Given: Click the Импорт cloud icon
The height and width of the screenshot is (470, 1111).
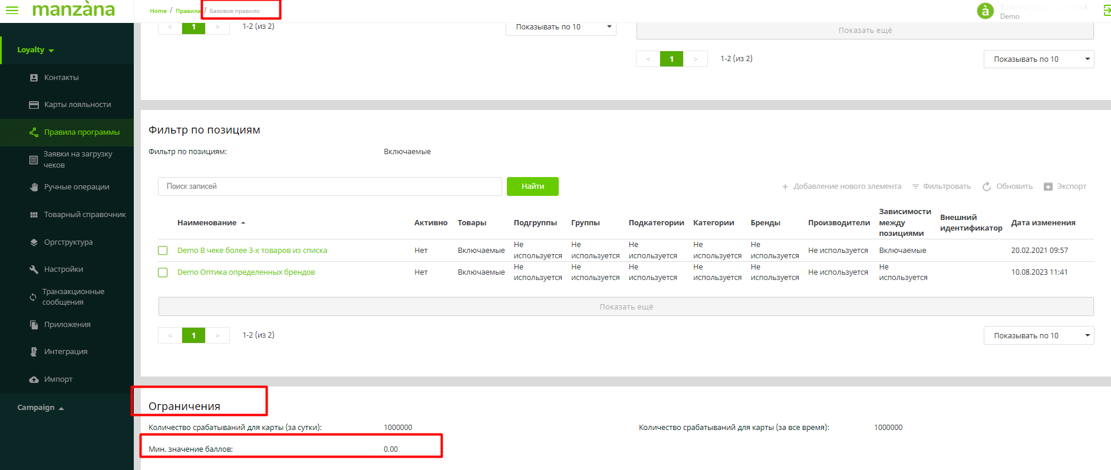Looking at the screenshot, I should pos(34,379).
